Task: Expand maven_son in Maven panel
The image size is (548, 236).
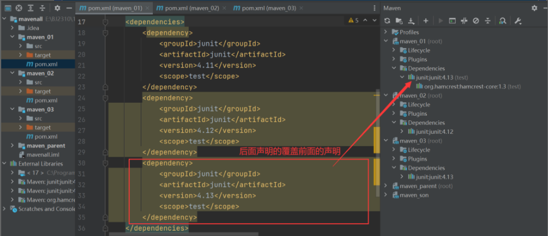Action: pos(386,195)
